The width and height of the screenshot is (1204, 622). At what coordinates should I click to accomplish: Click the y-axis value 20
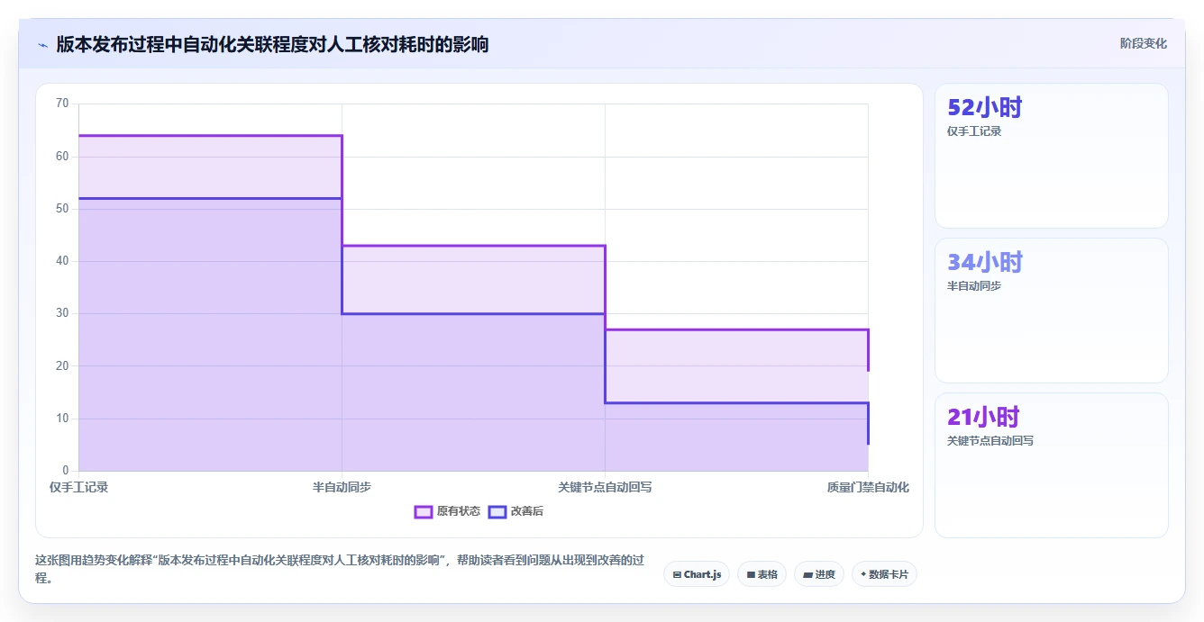pyautogui.click(x=62, y=365)
